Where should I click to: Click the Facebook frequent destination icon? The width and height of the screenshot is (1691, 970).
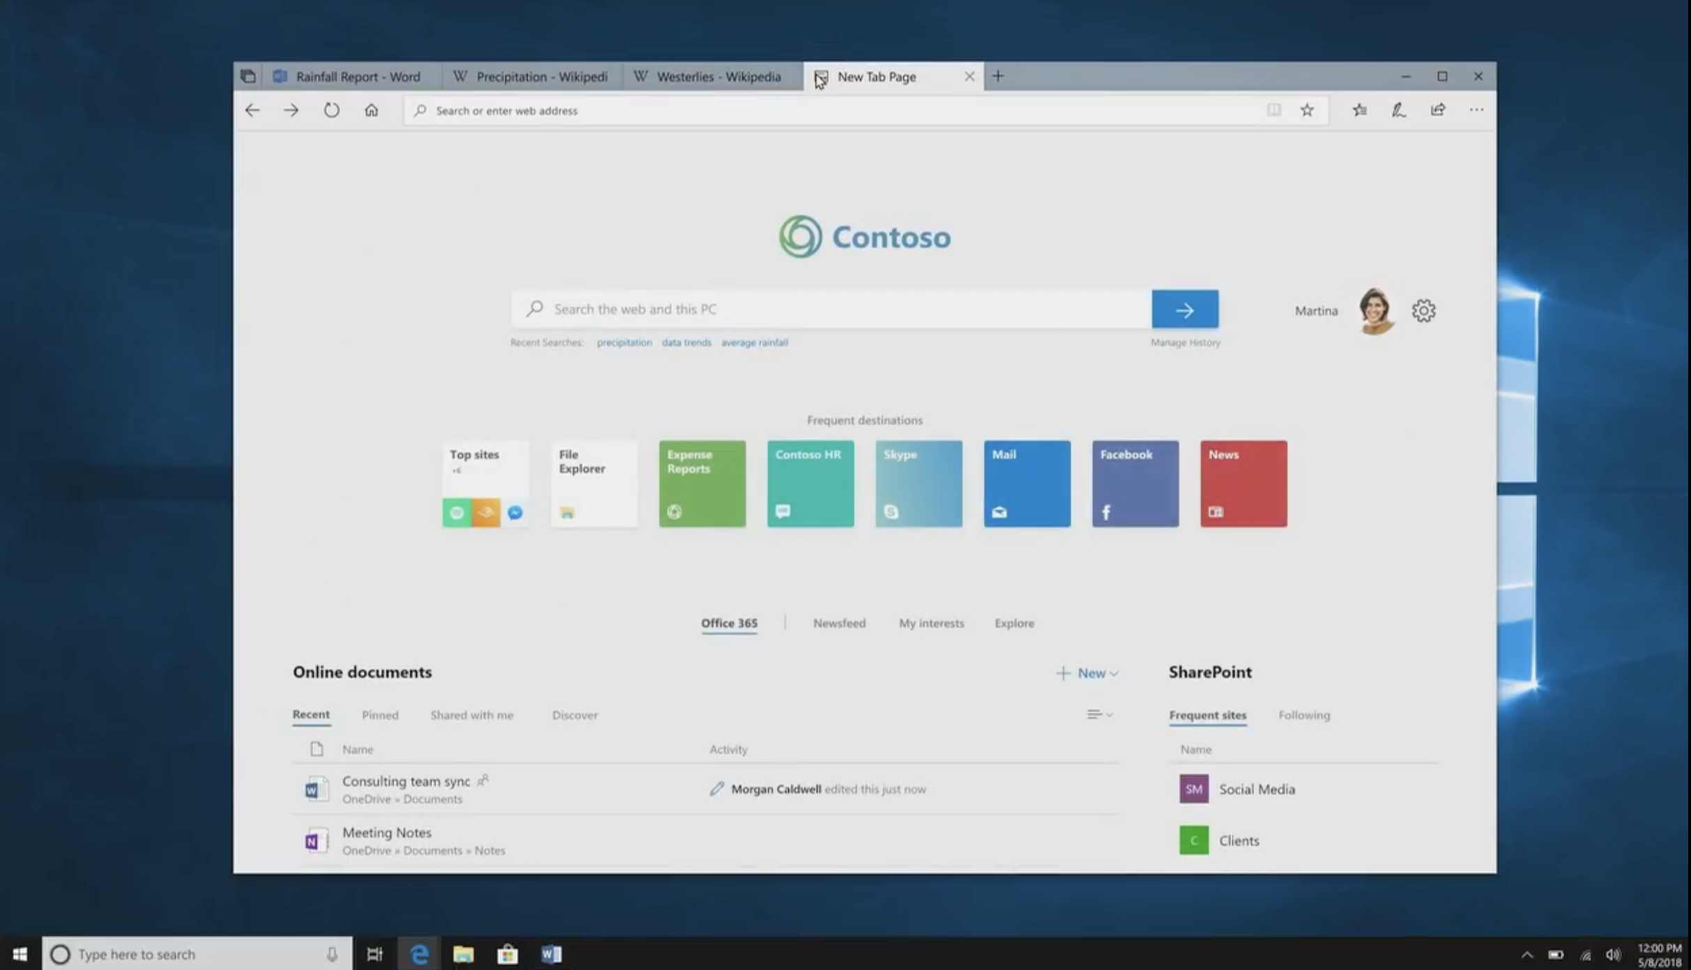(1136, 483)
